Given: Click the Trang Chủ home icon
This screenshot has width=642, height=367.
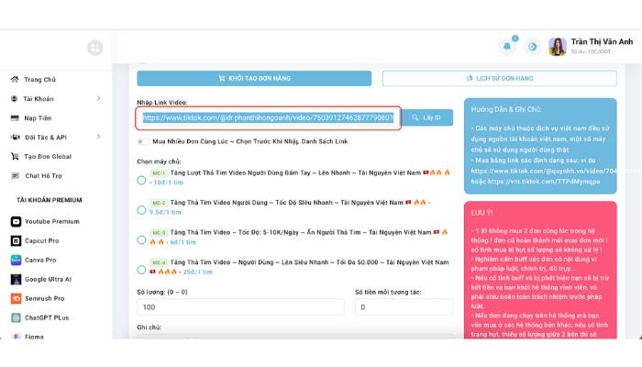Looking at the screenshot, I should pyautogui.click(x=15, y=80).
